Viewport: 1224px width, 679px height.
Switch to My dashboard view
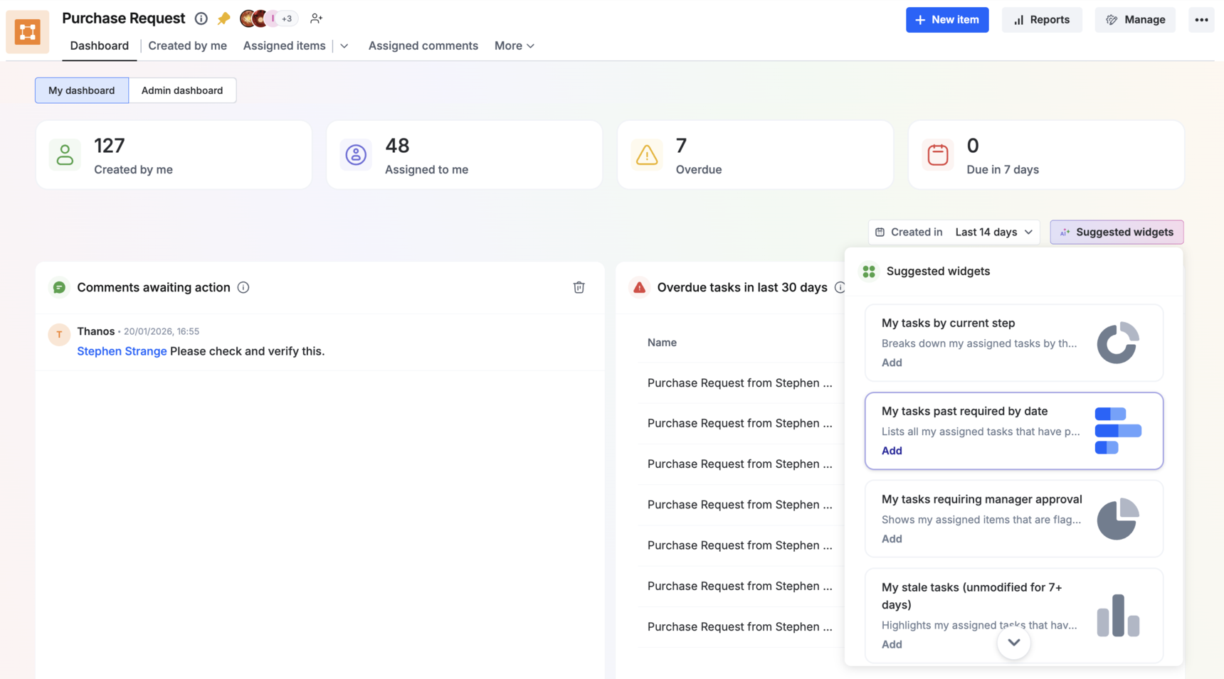click(82, 90)
